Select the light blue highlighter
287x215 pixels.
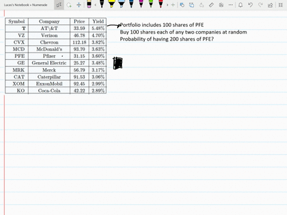pyautogui.click(x=121, y=4)
